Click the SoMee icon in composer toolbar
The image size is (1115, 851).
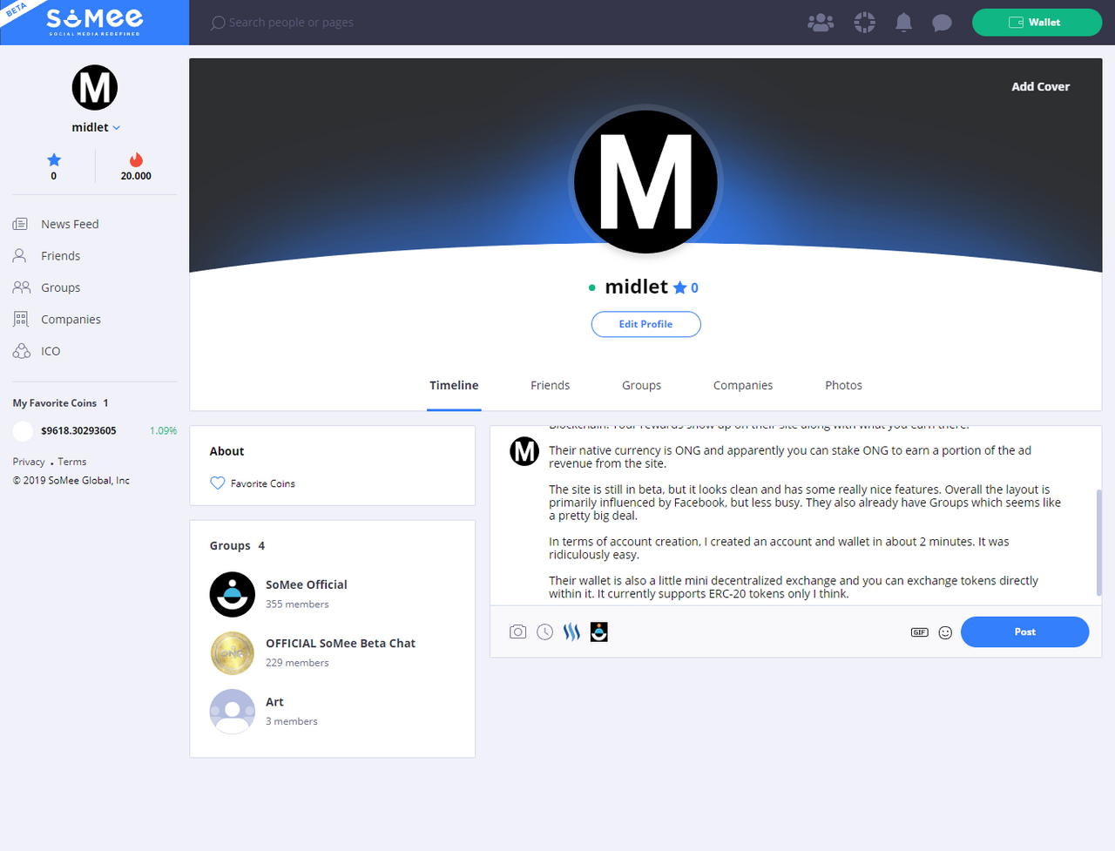coord(598,632)
